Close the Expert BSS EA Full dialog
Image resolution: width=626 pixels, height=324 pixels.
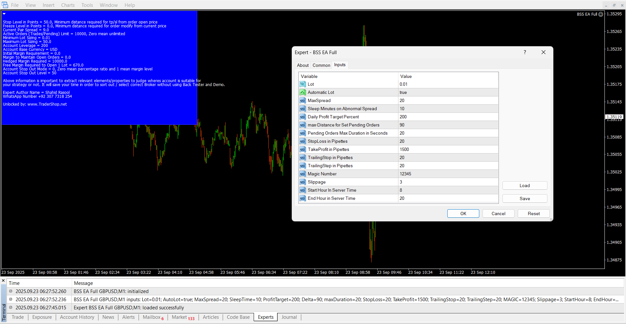(543, 52)
